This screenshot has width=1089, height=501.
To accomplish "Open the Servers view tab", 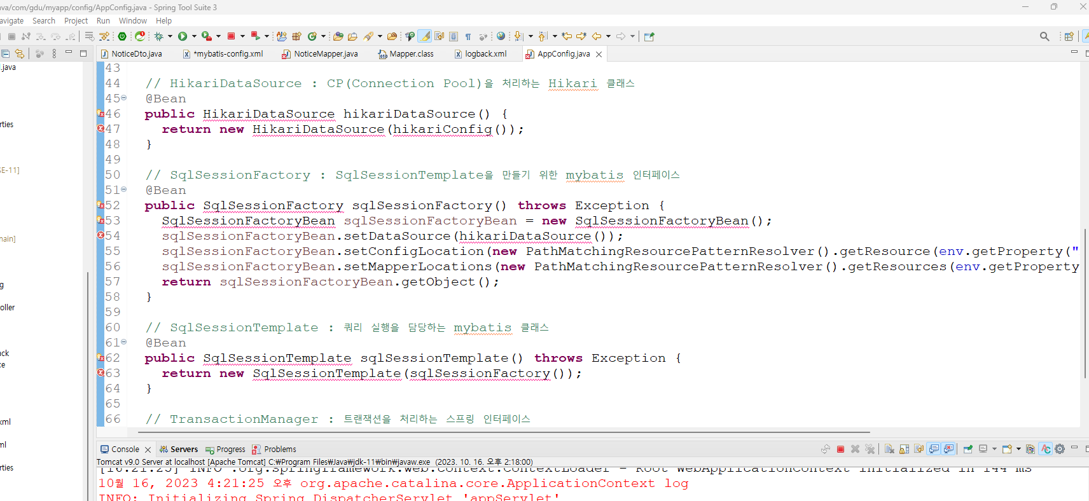I will 179,450.
